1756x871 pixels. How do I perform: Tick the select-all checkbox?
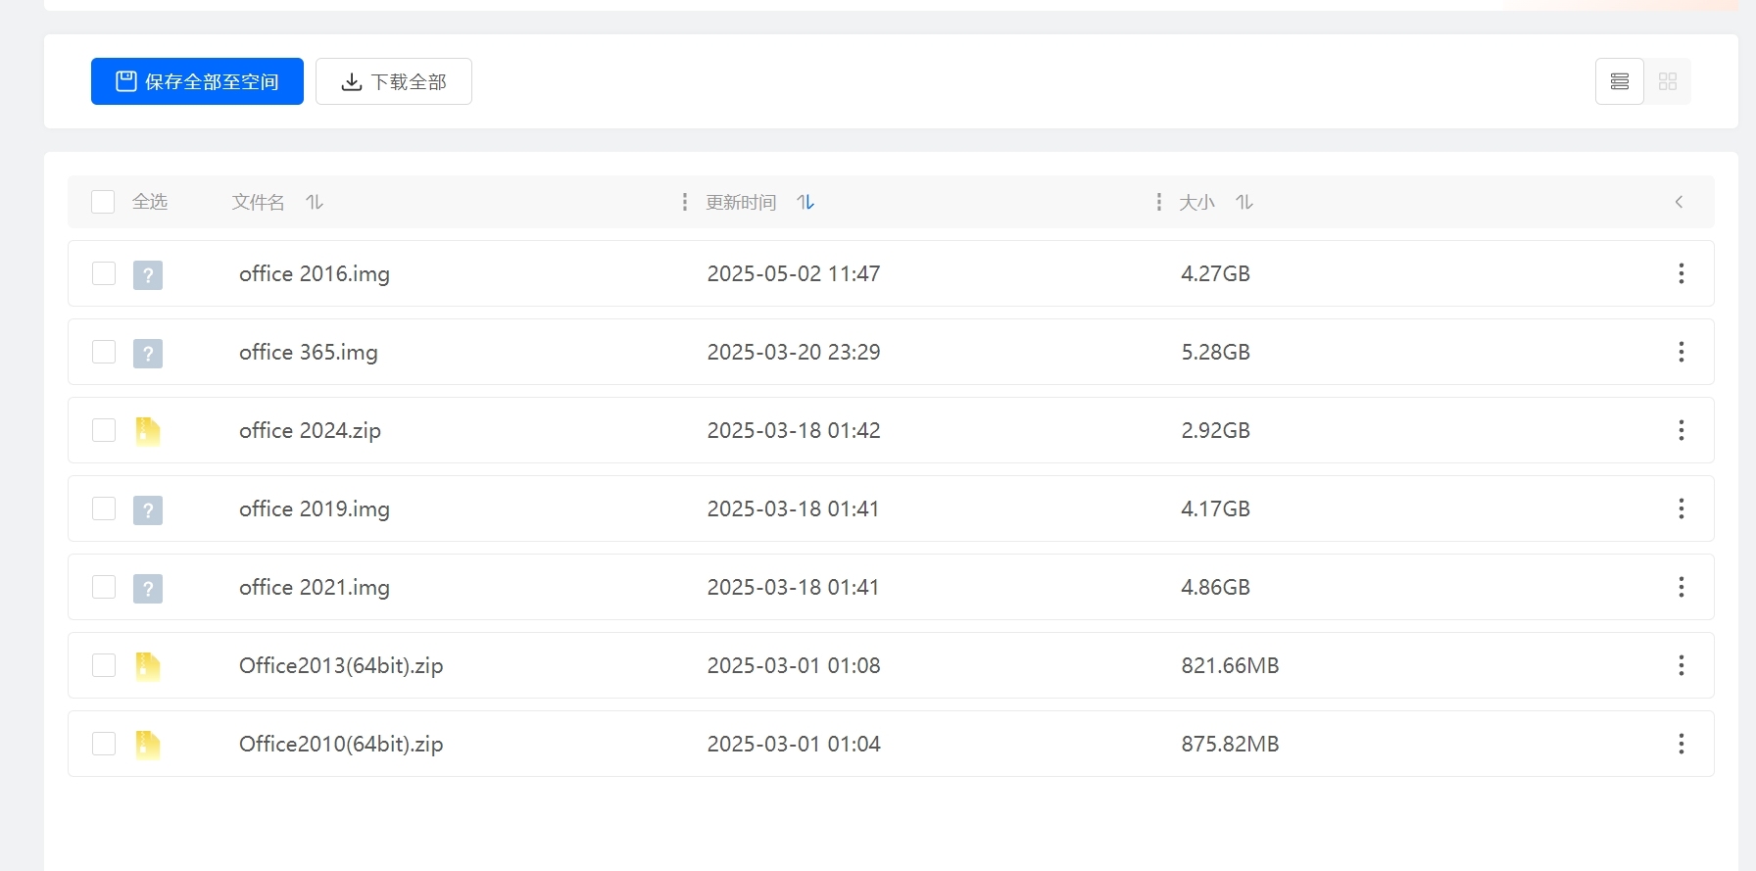[x=103, y=202]
